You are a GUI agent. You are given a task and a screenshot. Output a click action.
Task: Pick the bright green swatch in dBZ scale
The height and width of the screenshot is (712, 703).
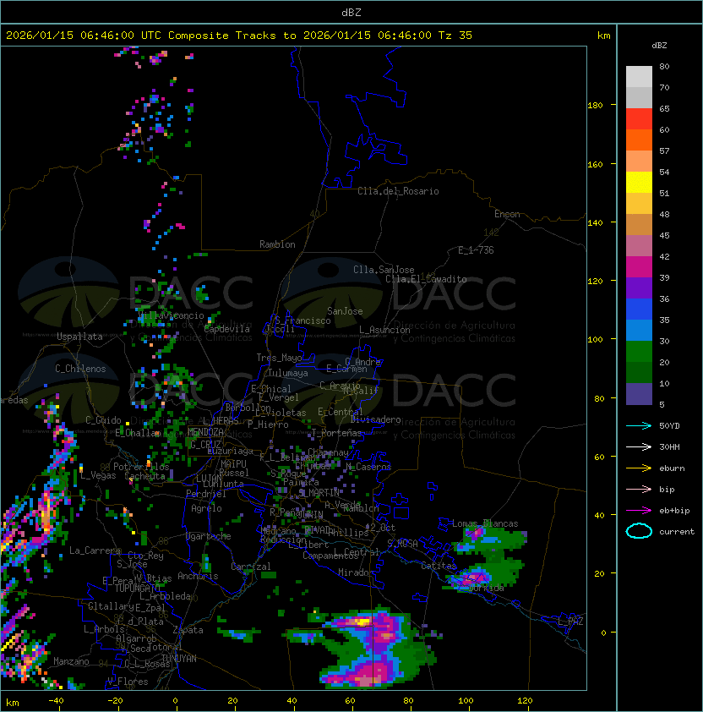pos(639,351)
